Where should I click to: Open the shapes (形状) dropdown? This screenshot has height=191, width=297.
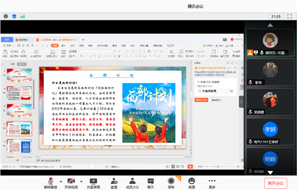tap(181, 53)
